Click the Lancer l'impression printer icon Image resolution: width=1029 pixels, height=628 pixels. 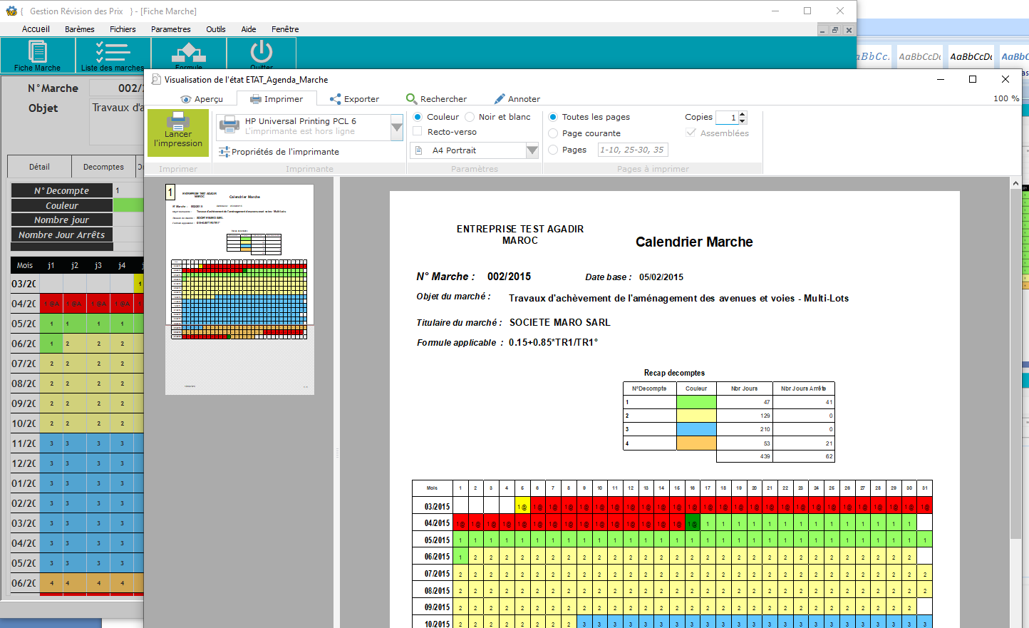tap(177, 121)
